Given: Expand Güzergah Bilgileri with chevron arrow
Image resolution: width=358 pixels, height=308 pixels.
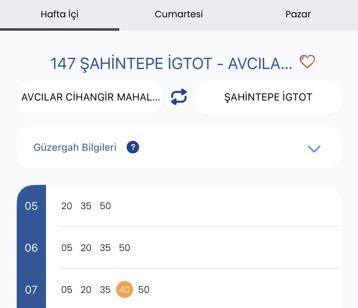Looking at the screenshot, I should [x=314, y=149].
